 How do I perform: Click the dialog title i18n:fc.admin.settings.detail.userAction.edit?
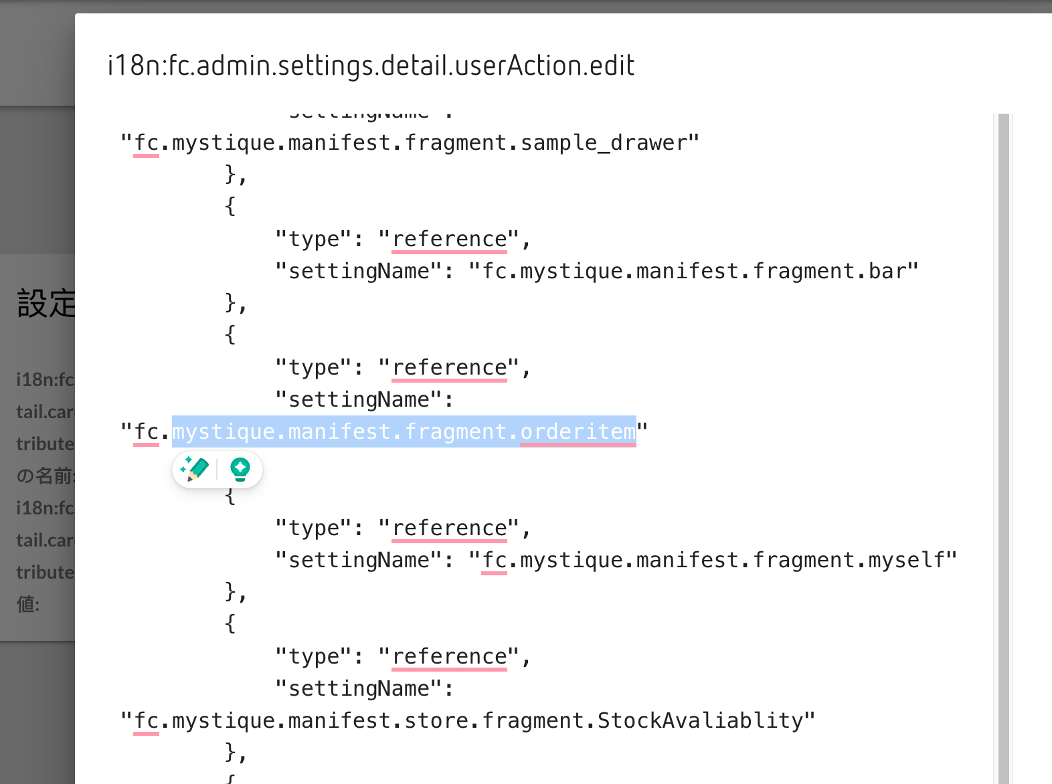click(x=371, y=66)
